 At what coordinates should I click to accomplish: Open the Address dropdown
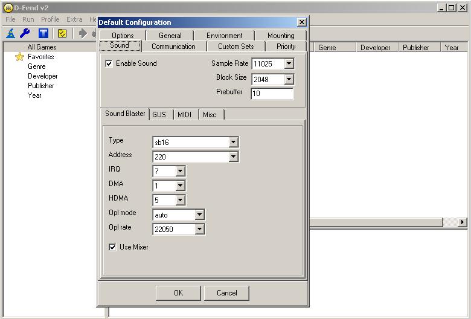click(x=234, y=156)
